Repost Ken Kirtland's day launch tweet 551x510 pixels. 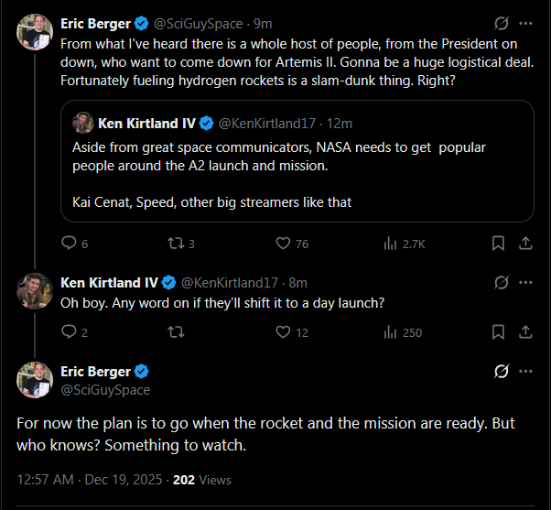pos(172,332)
